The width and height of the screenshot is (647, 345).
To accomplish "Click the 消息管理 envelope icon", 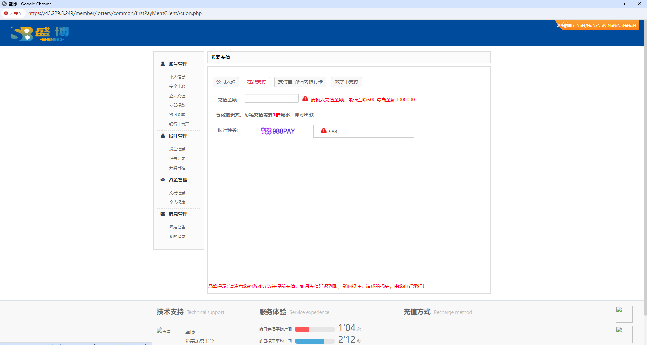I will (x=163, y=214).
